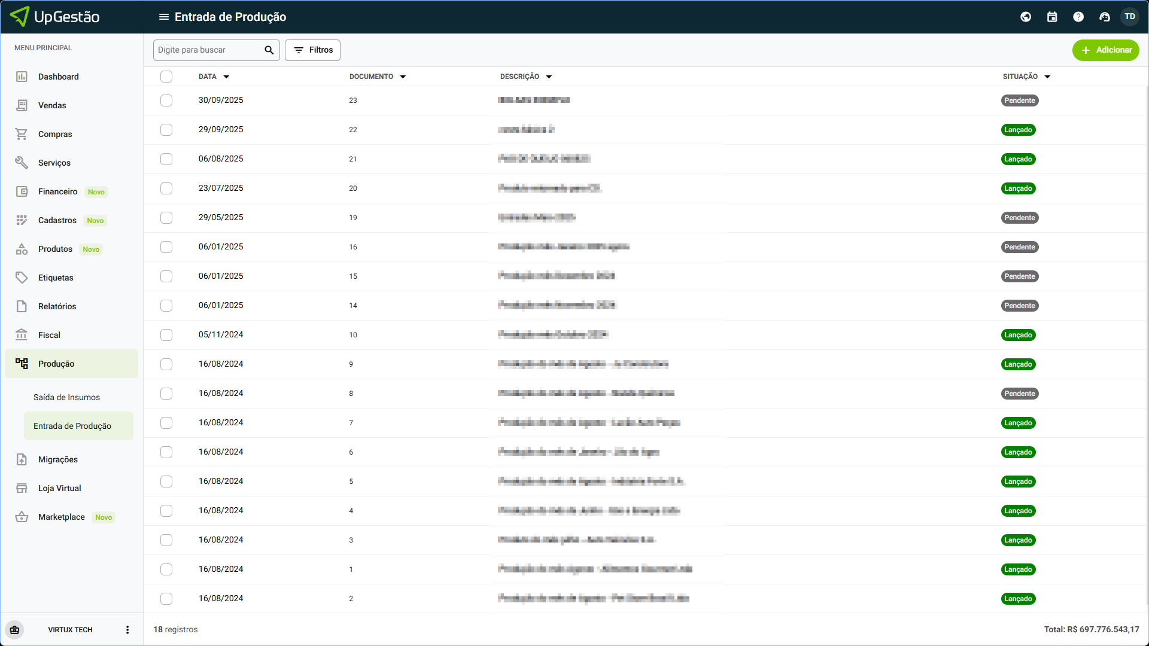Viewport: 1149px width, 646px height.
Task: Click the search magnifier icon
Action: pyautogui.click(x=269, y=50)
